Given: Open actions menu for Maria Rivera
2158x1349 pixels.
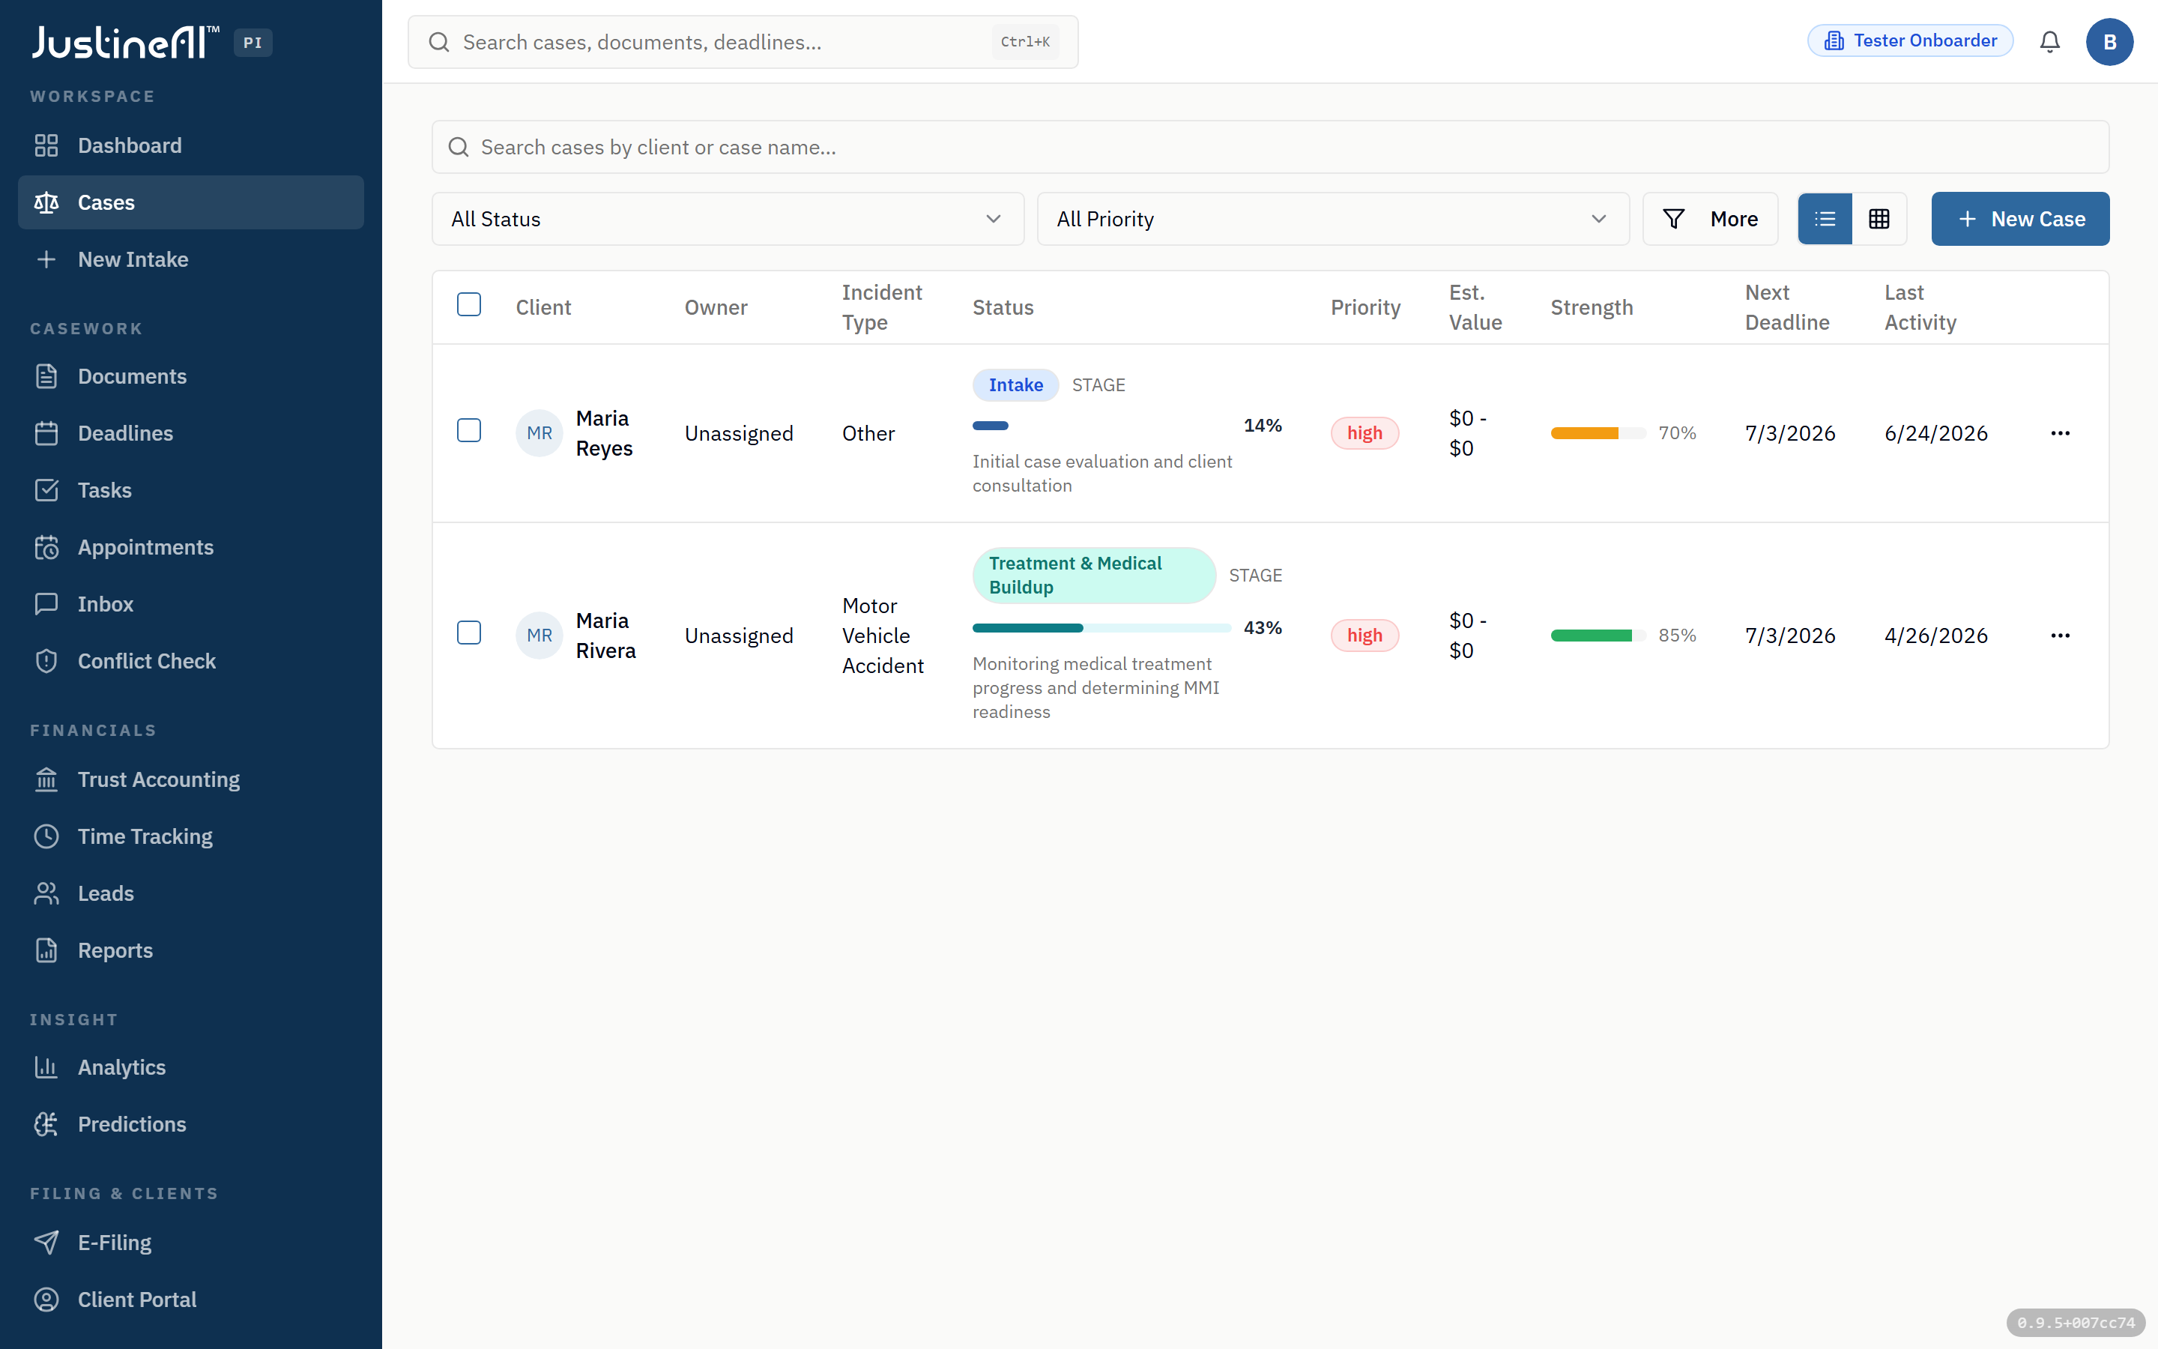Looking at the screenshot, I should point(2060,636).
